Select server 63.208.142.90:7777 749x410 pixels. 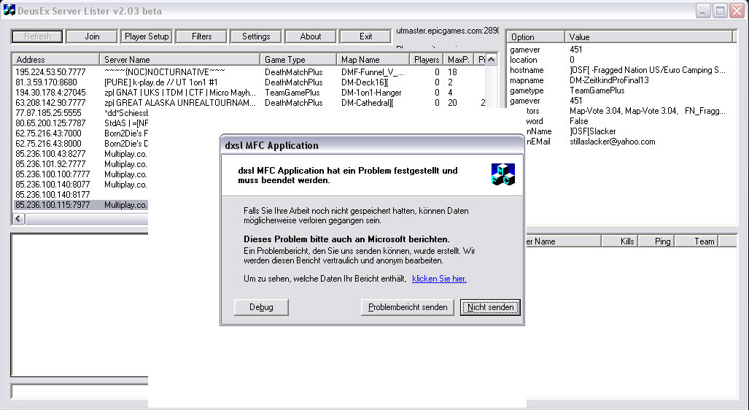point(50,103)
